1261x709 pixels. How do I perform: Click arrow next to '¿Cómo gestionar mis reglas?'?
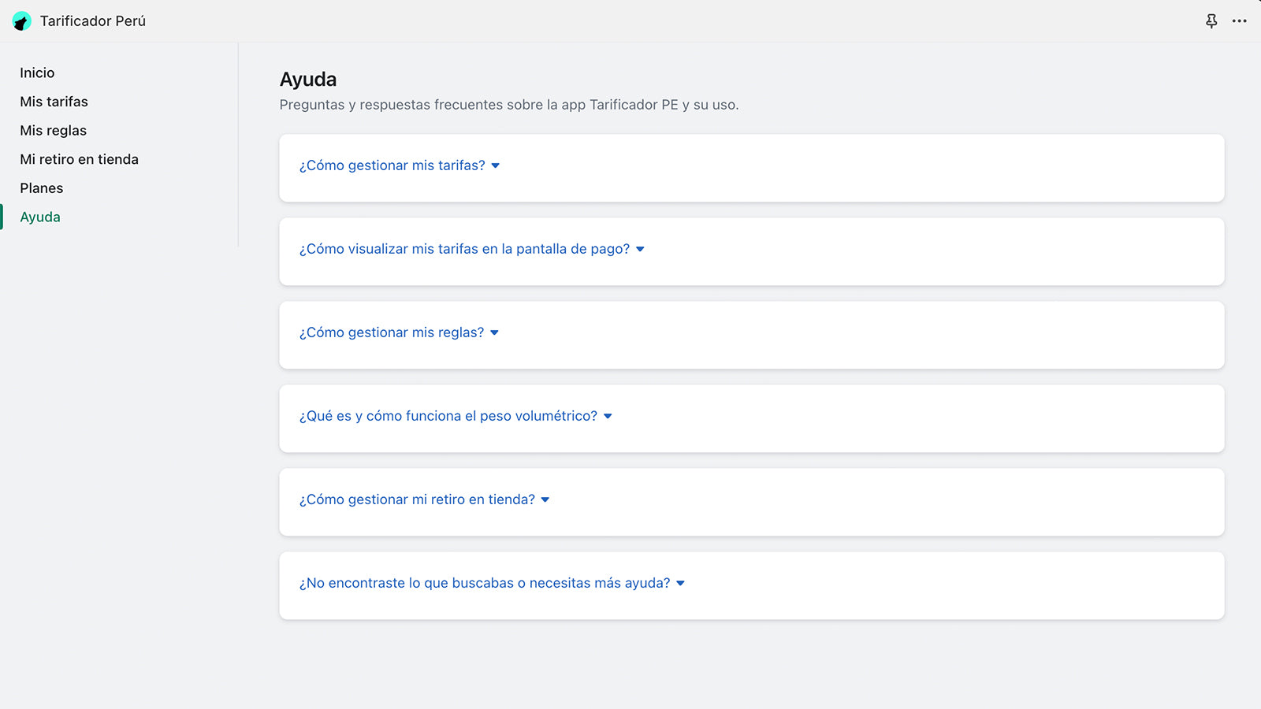pos(495,332)
